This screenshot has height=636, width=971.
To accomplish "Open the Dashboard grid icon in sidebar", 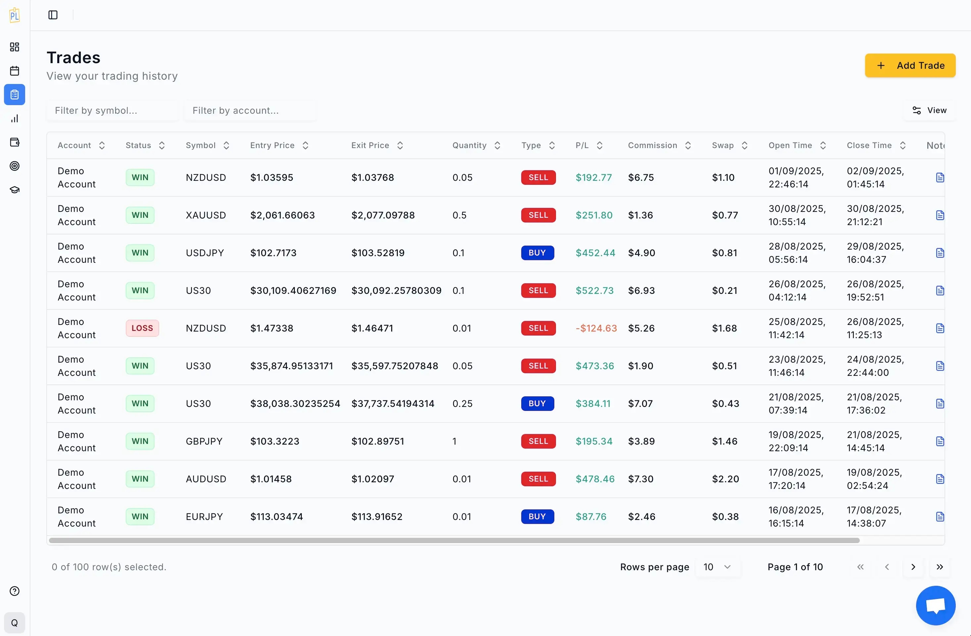I will pyautogui.click(x=15, y=47).
